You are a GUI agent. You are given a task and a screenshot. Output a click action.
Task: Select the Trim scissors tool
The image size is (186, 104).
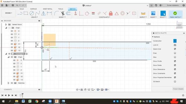point(63,13)
